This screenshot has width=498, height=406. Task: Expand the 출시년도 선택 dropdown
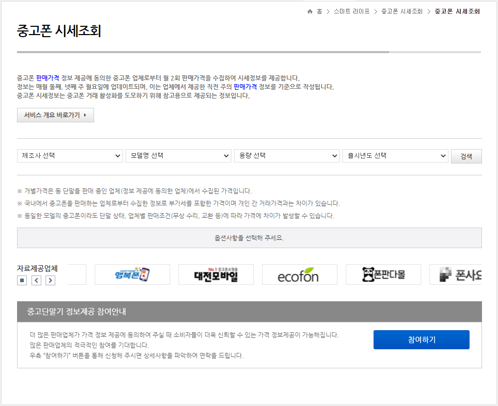[x=395, y=155]
